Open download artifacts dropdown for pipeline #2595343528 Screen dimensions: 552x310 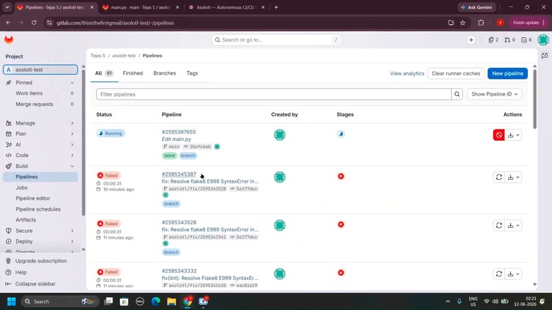pos(513,225)
